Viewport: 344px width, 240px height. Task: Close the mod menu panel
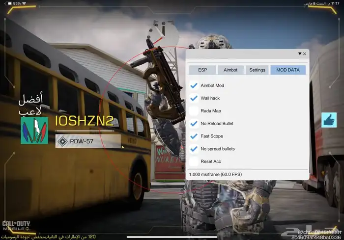305,53
